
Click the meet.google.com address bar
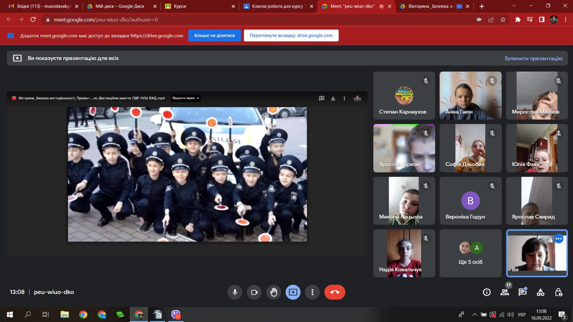pos(260,20)
